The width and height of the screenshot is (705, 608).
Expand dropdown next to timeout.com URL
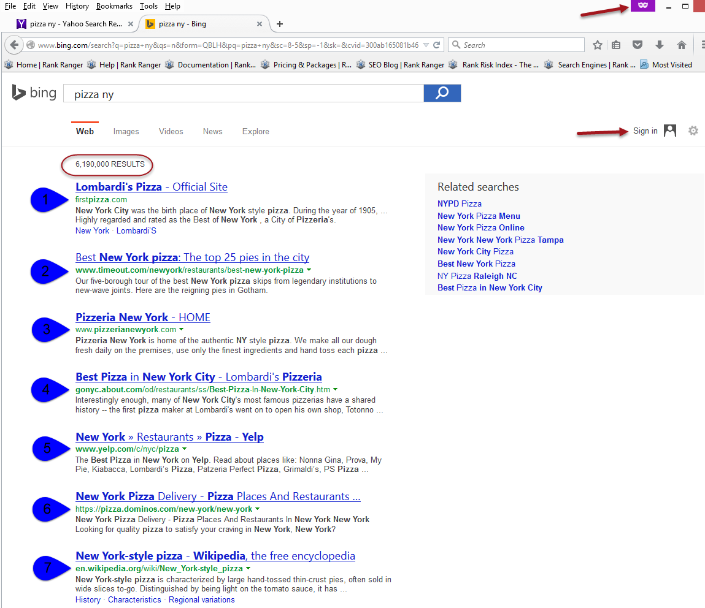[309, 270]
